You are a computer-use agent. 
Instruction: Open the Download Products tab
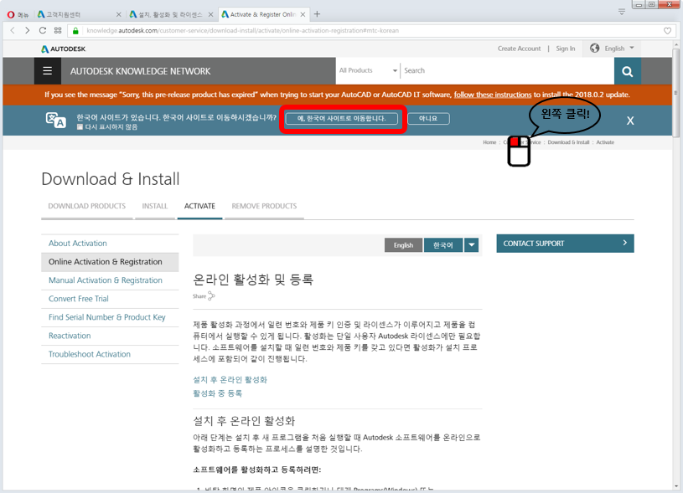pos(86,206)
